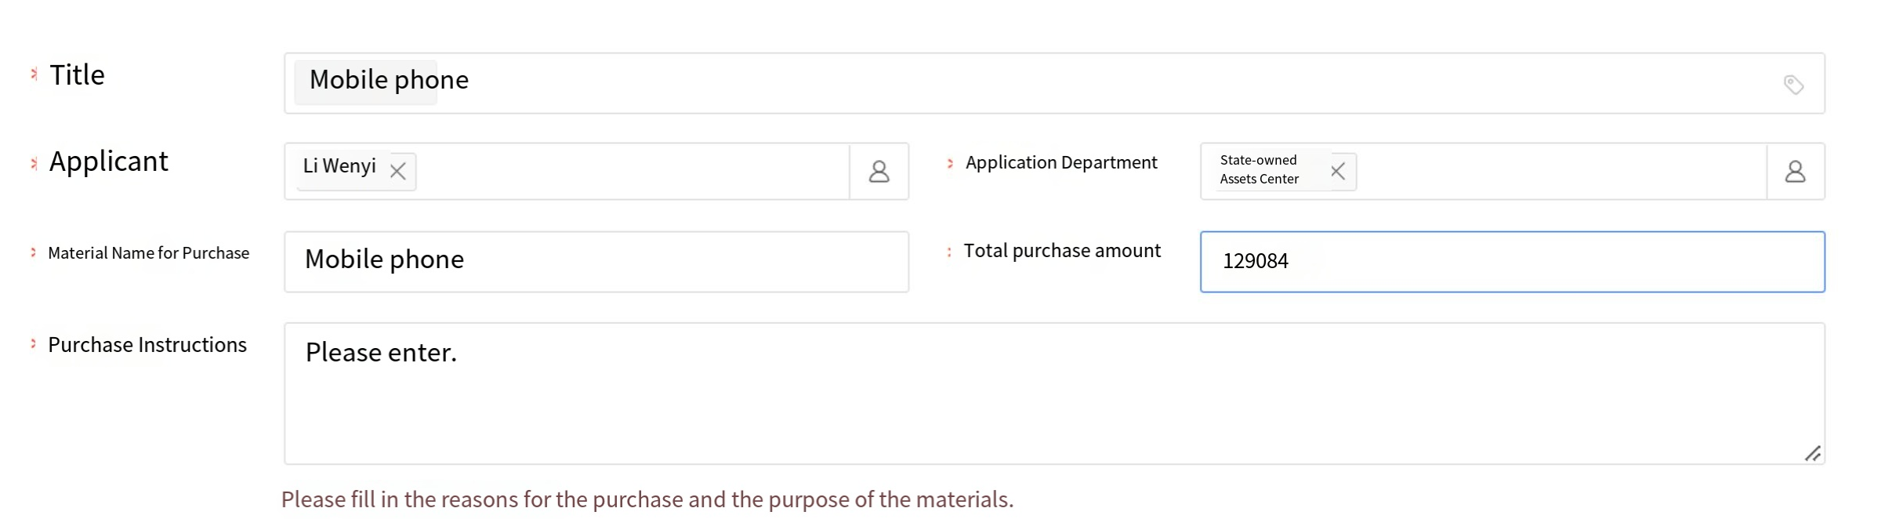Click the Total purchase amount label
This screenshot has height=519, width=1885.
click(1062, 251)
